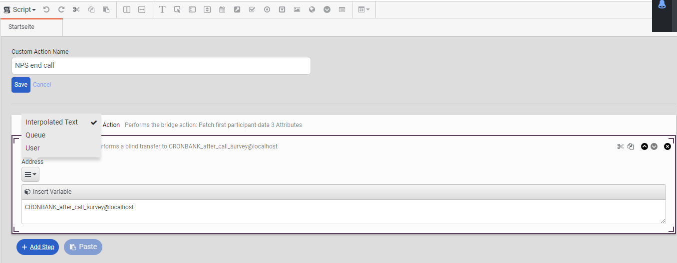Cancel editing the custom action
This screenshot has height=263, width=677.
(42, 85)
